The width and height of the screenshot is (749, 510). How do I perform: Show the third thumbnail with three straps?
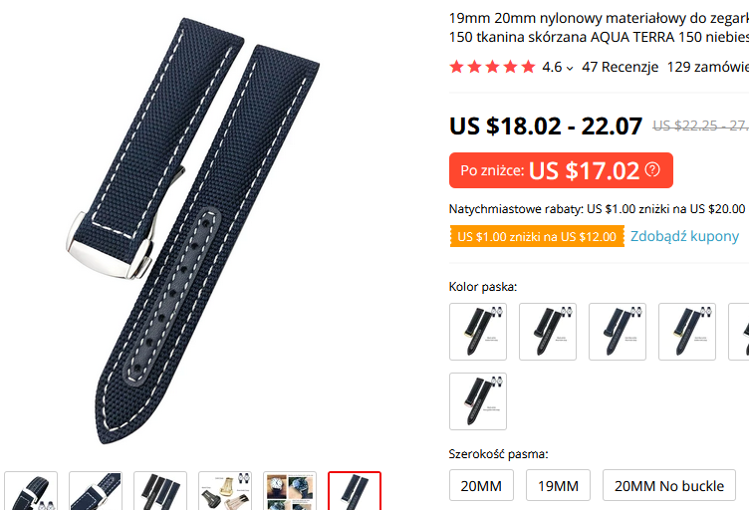pyautogui.click(x=160, y=491)
